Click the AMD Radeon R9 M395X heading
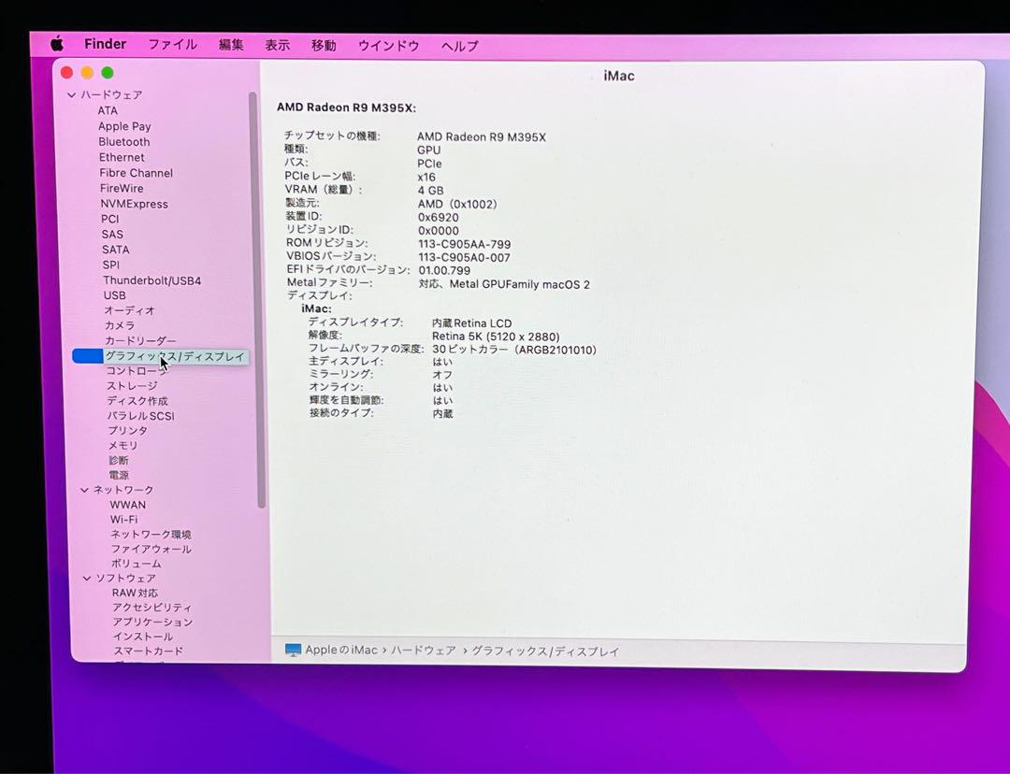Viewport: 1010px width, 774px height. [x=347, y=107]
